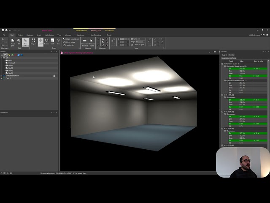This screenshot has width=270, height=203.
Task: Choose Delete vertex tool
Action: coord(69,42)
